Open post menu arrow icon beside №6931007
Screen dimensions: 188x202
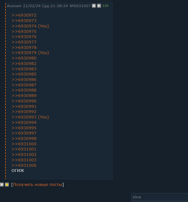coord(99,6)
